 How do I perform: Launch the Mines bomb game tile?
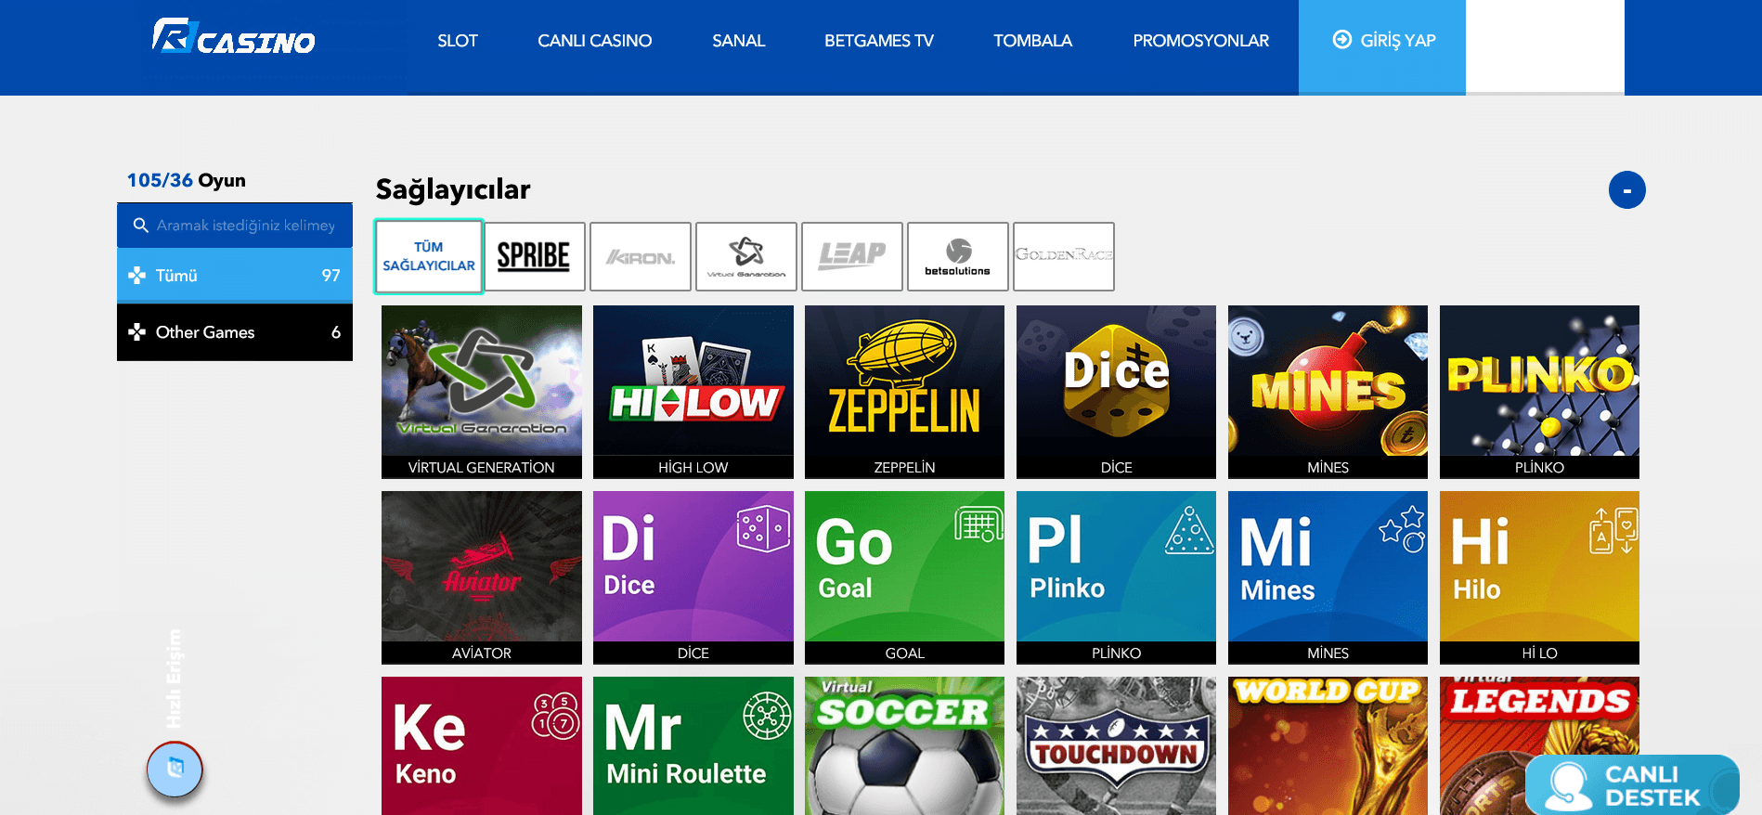pos(1328,392)
